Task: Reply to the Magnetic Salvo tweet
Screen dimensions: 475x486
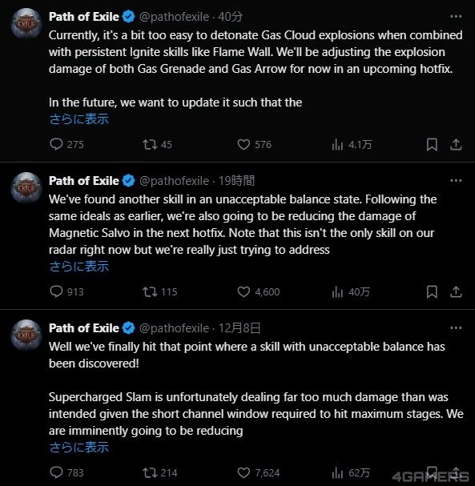Action: [x=66, y=291]
